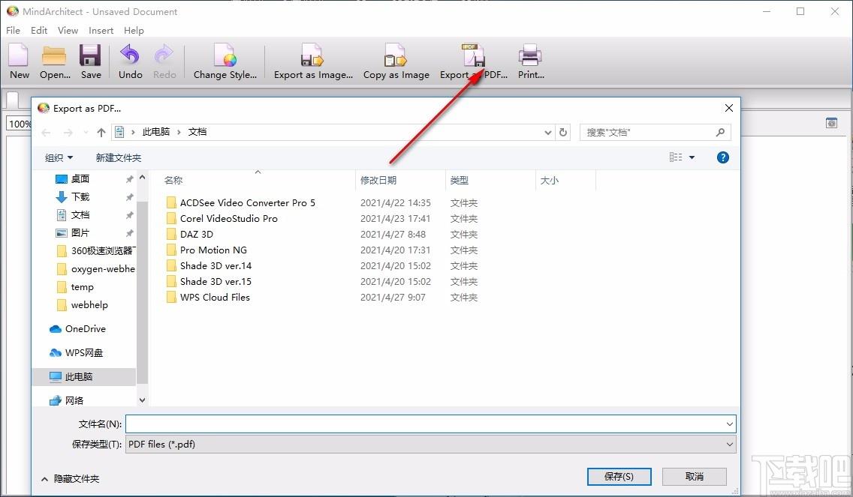This screenshot has width=853, height=497.
Task: Click the panel icon right of the canvas
Action: point(831,123)
